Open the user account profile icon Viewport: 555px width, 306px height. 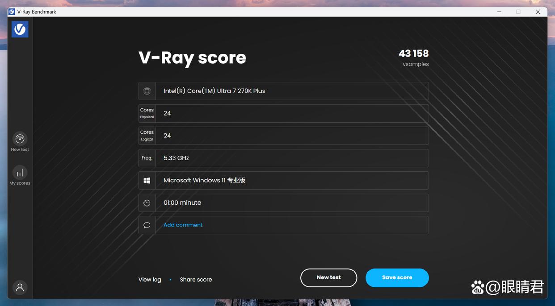pos(20,287)
